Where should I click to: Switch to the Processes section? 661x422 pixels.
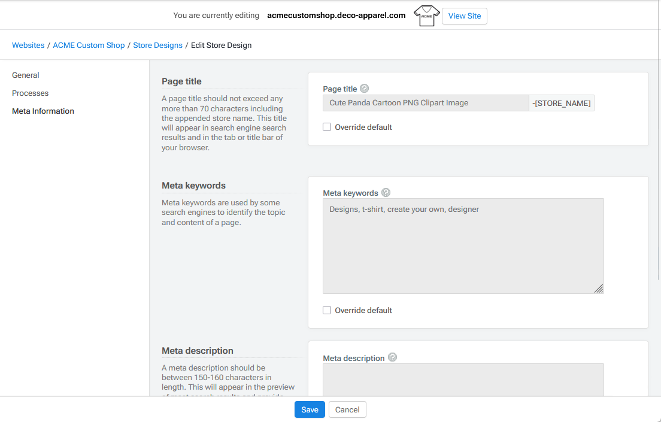31,93
